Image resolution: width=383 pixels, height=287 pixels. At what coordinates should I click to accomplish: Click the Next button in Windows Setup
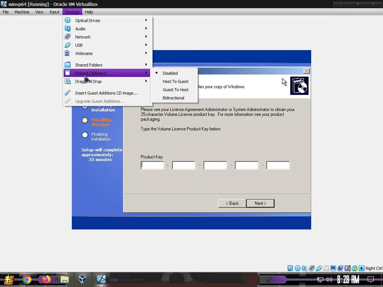pos(260,203)
